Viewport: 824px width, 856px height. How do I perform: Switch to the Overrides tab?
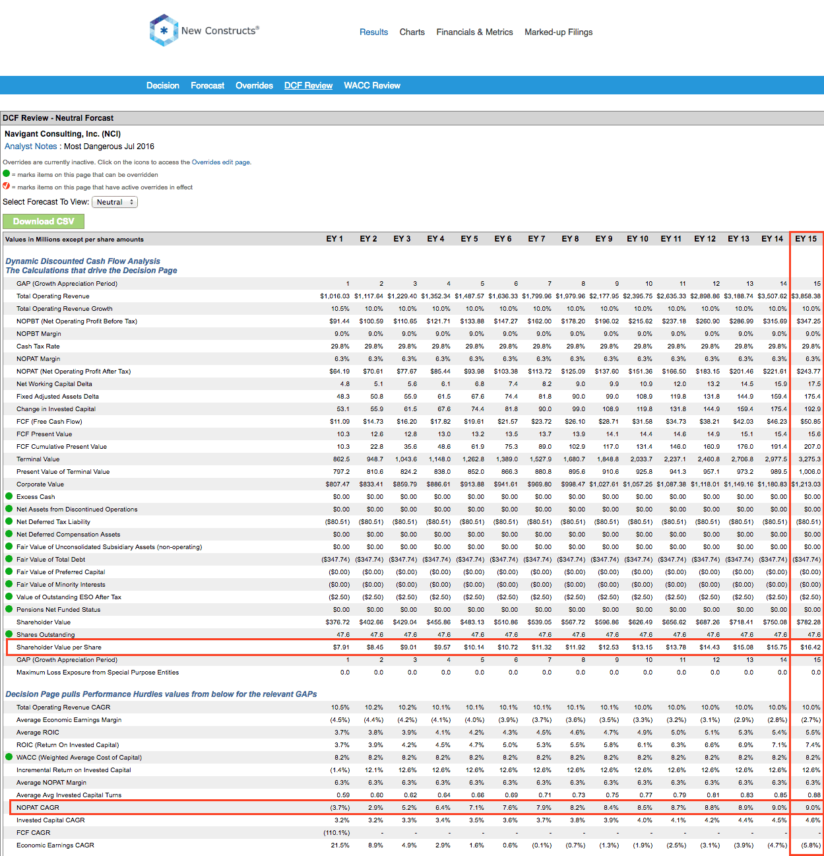coord(254,85)
